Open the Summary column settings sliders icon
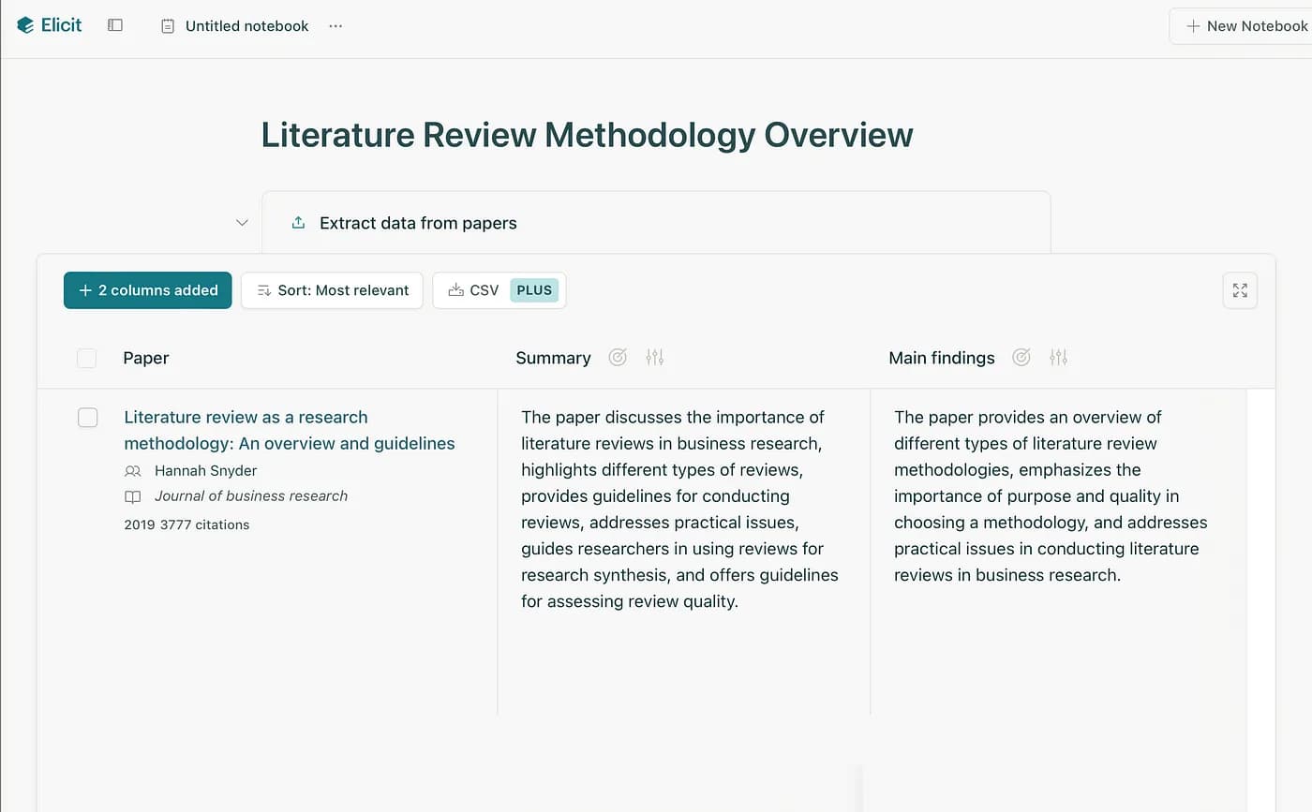Viewport: 1312px width, 812px height. (x=655, y=357)
